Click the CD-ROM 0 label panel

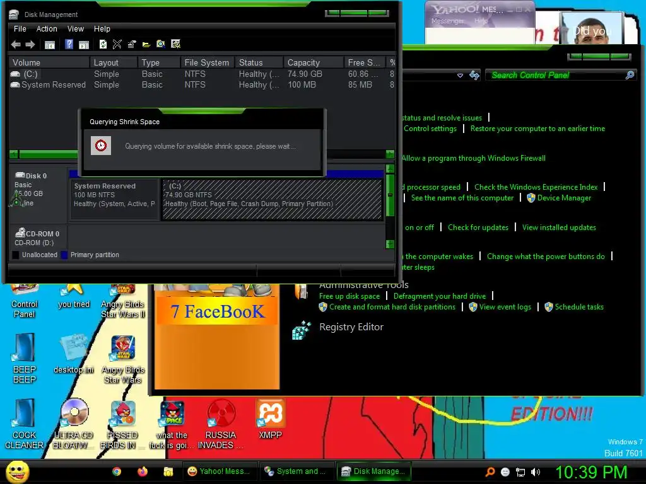point(38,238)
